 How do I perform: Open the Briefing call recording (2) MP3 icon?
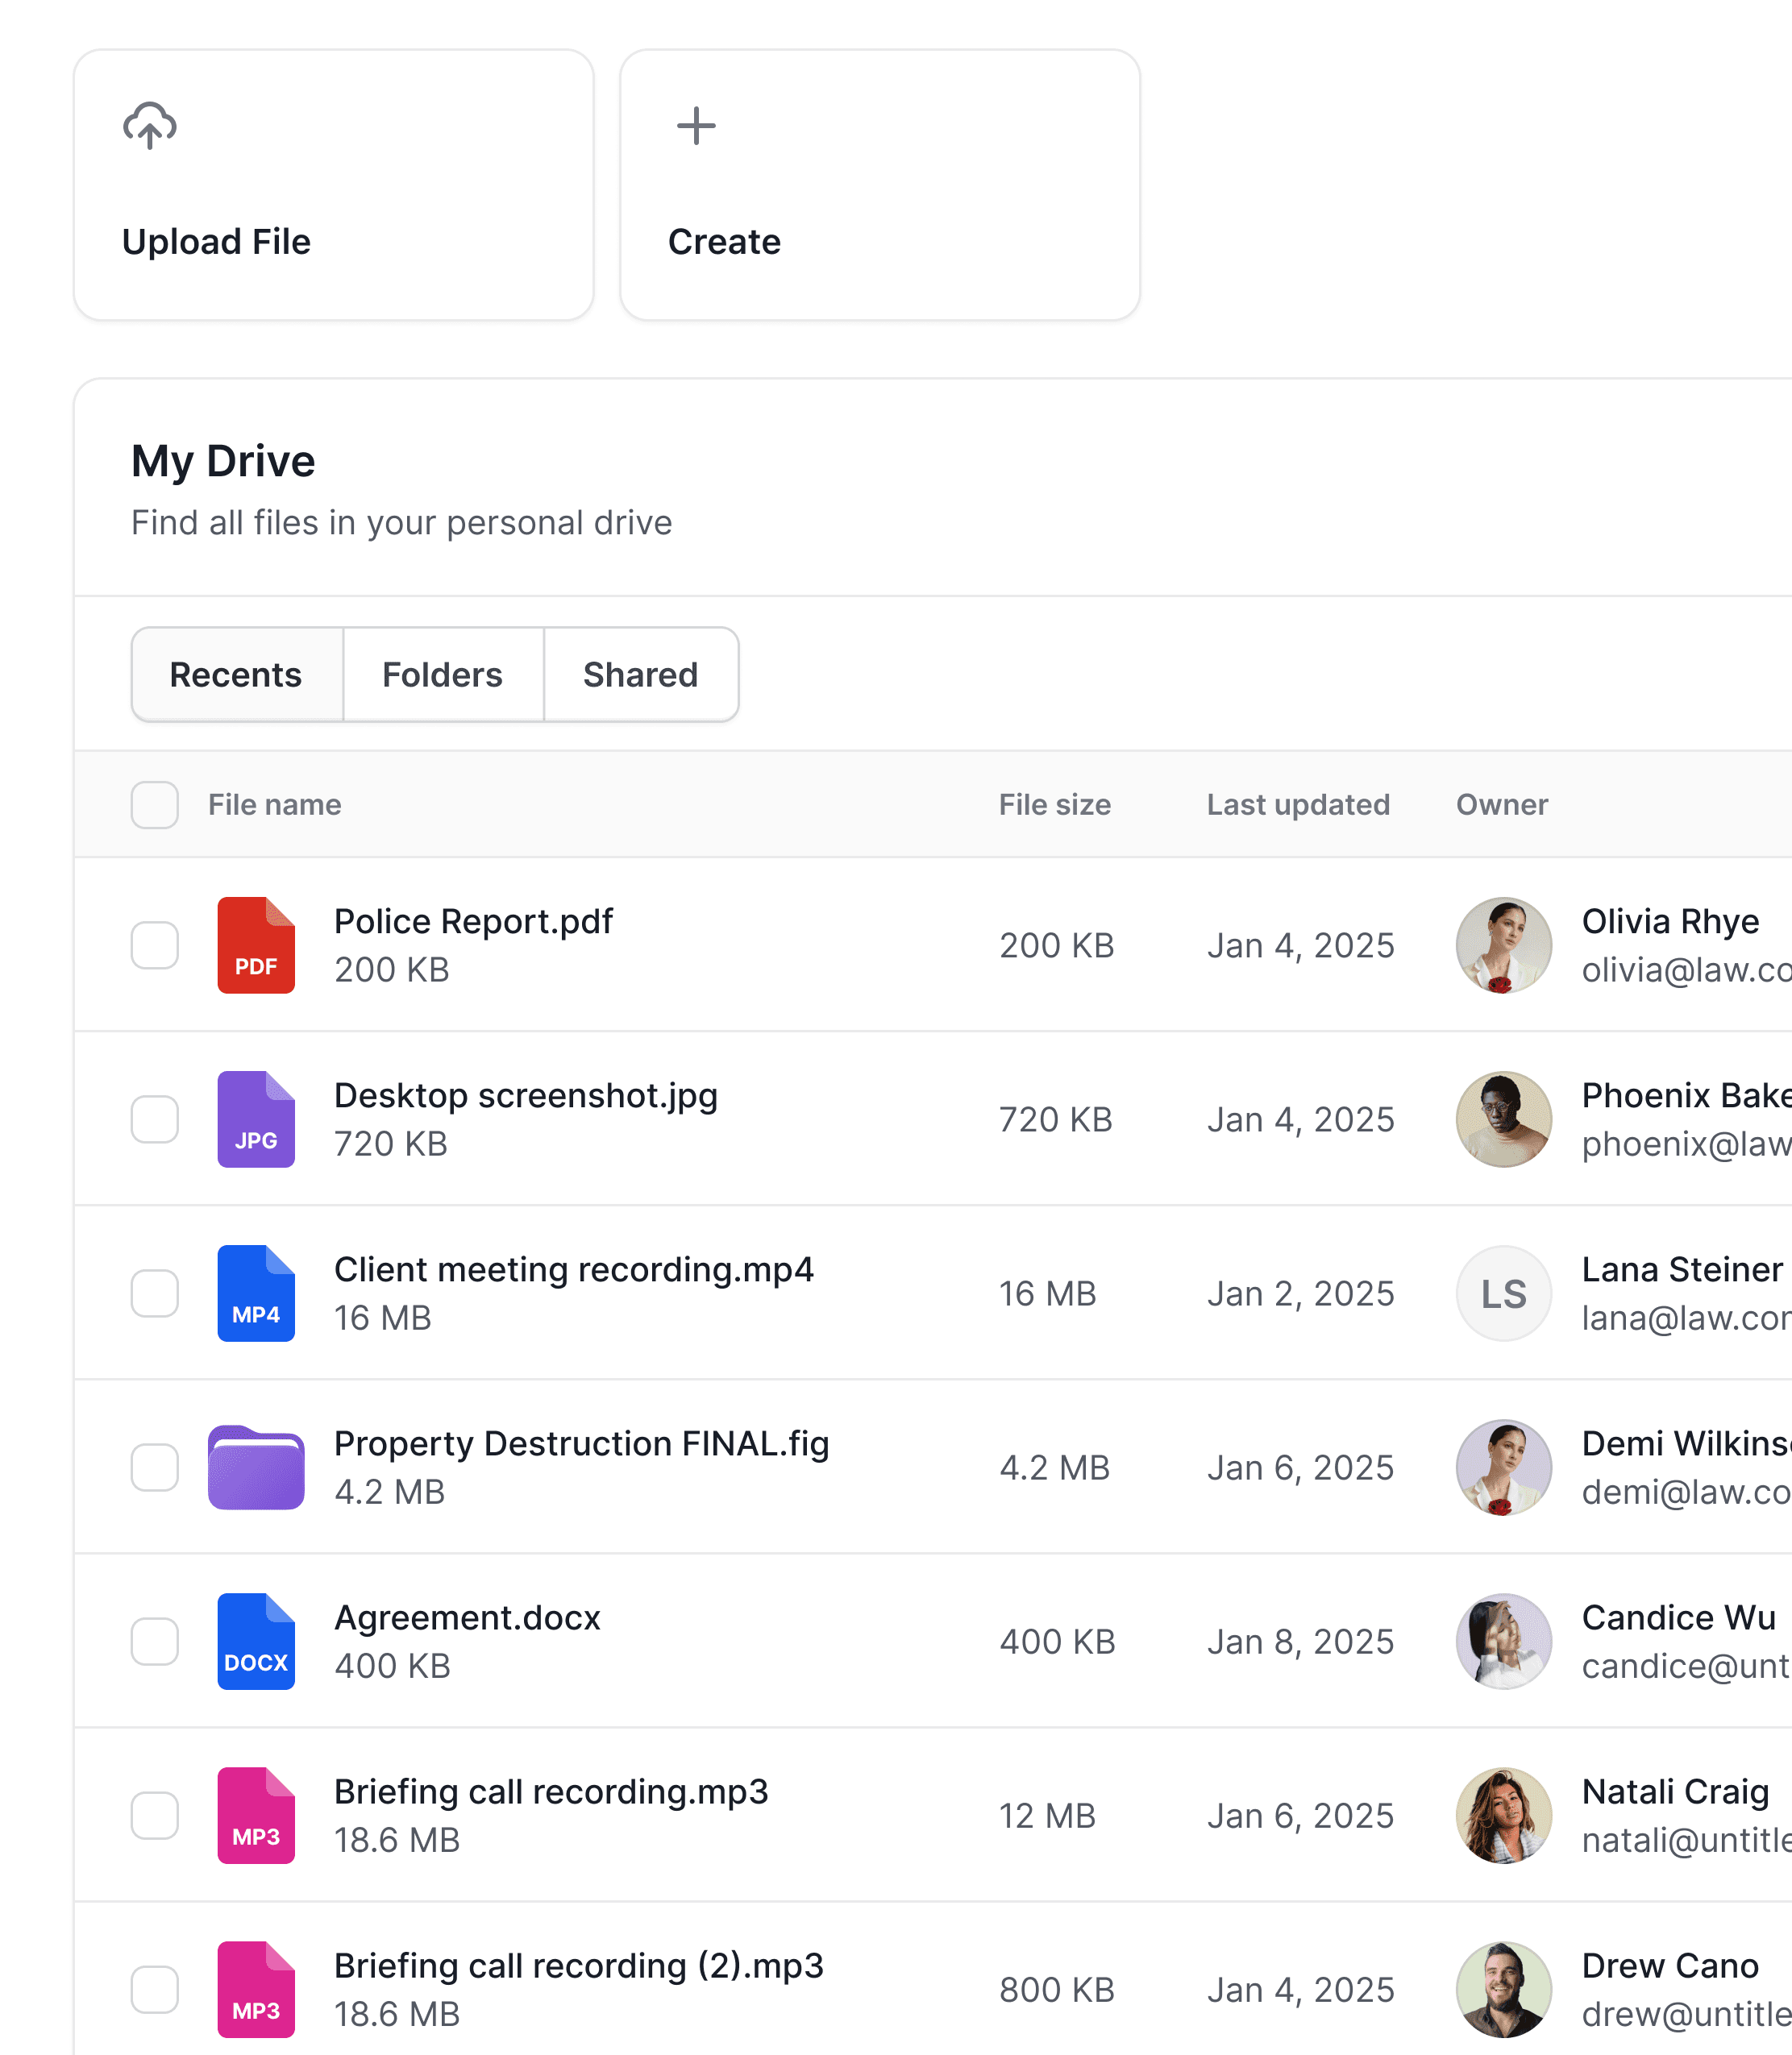pos(256,1988)
